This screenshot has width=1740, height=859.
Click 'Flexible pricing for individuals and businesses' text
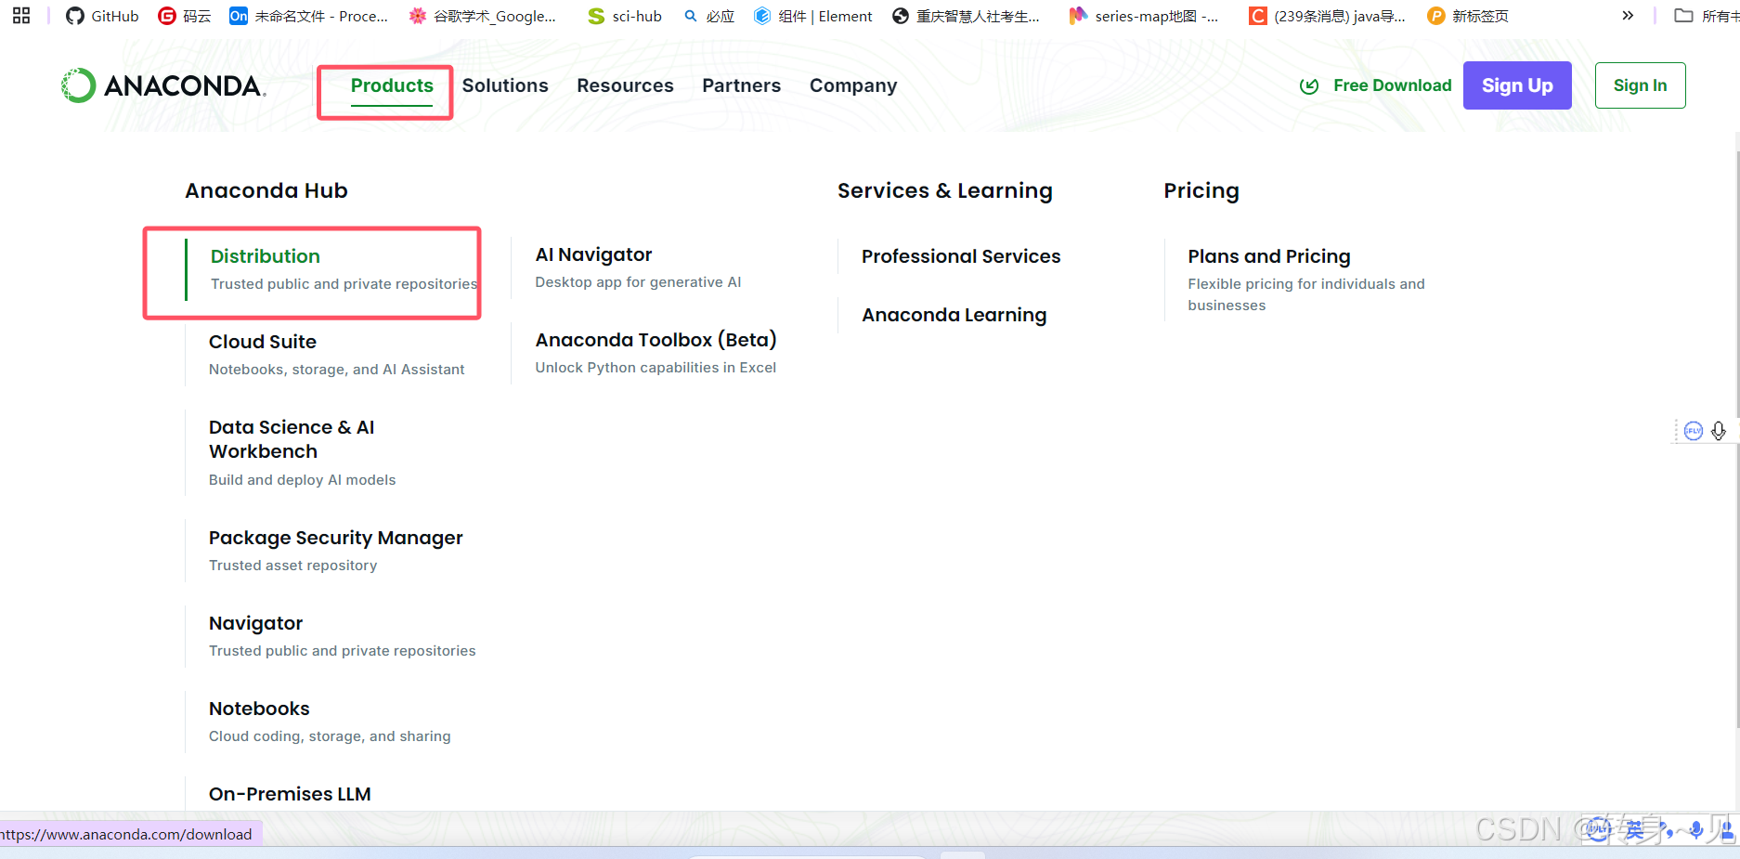tap(1305, 294)
